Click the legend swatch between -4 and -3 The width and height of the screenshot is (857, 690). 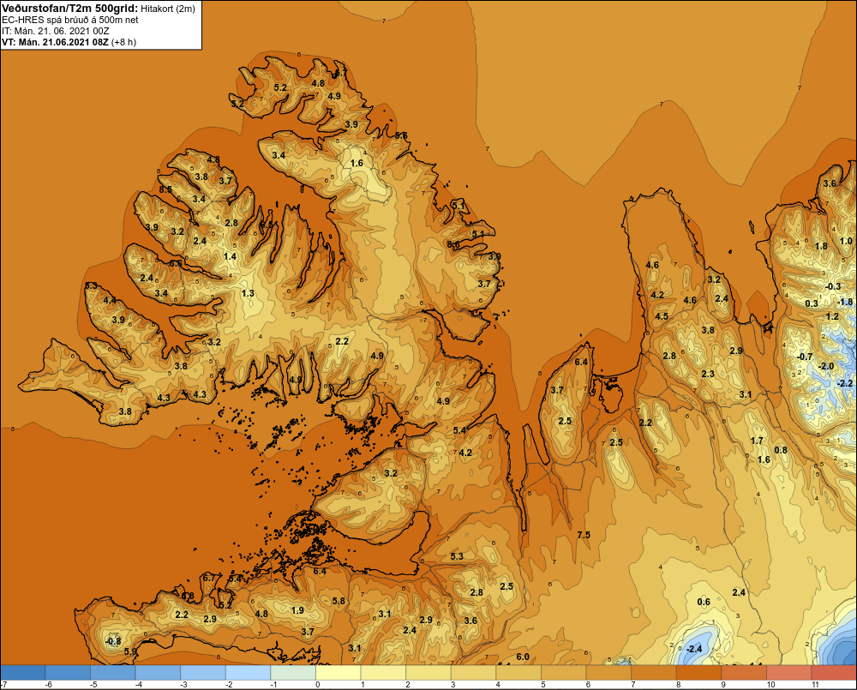[158, 673]
